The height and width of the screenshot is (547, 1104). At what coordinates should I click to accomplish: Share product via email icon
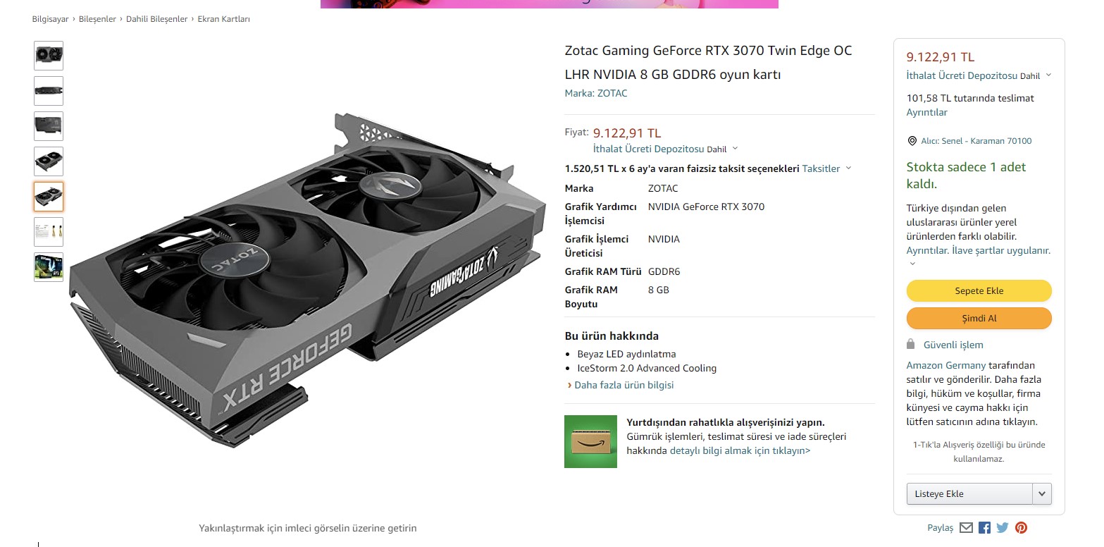pyautogui.click(x=966, y=527)
